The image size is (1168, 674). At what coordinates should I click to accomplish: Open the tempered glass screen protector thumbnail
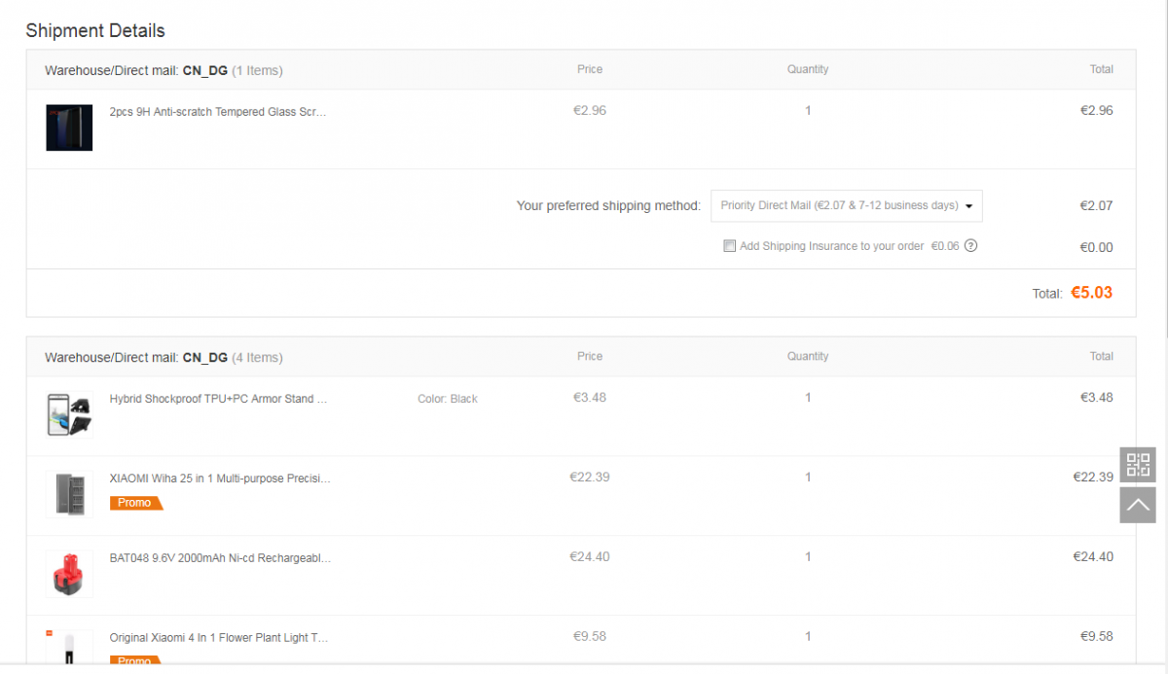pos(69,127)
